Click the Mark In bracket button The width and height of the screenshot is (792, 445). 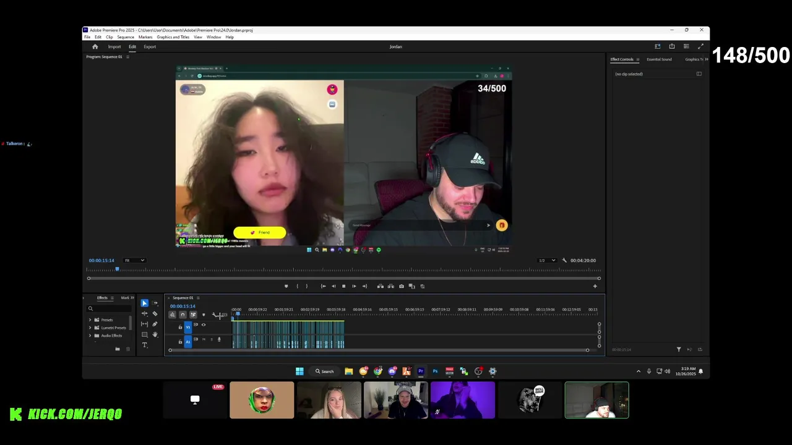tap(297, 286)
